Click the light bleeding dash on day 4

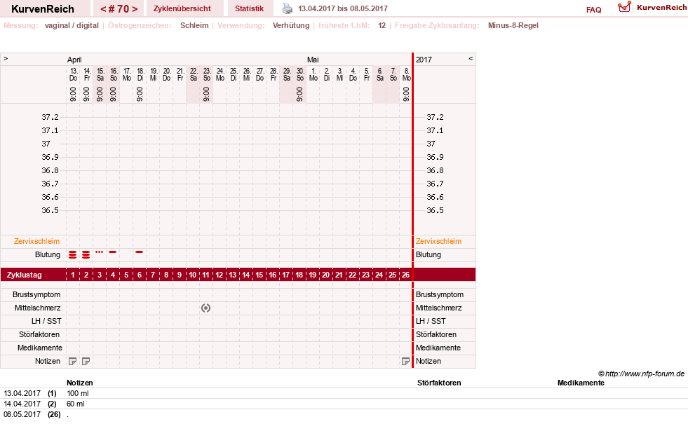113,252
